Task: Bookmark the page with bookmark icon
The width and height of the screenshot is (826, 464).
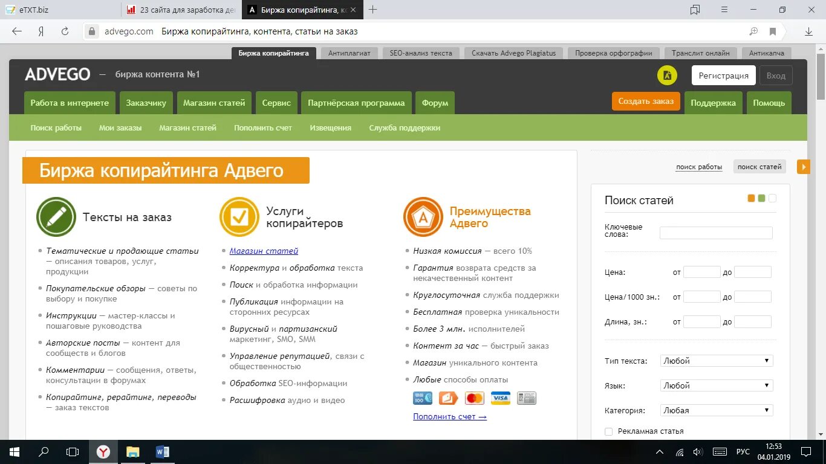Action: point(773,31)
